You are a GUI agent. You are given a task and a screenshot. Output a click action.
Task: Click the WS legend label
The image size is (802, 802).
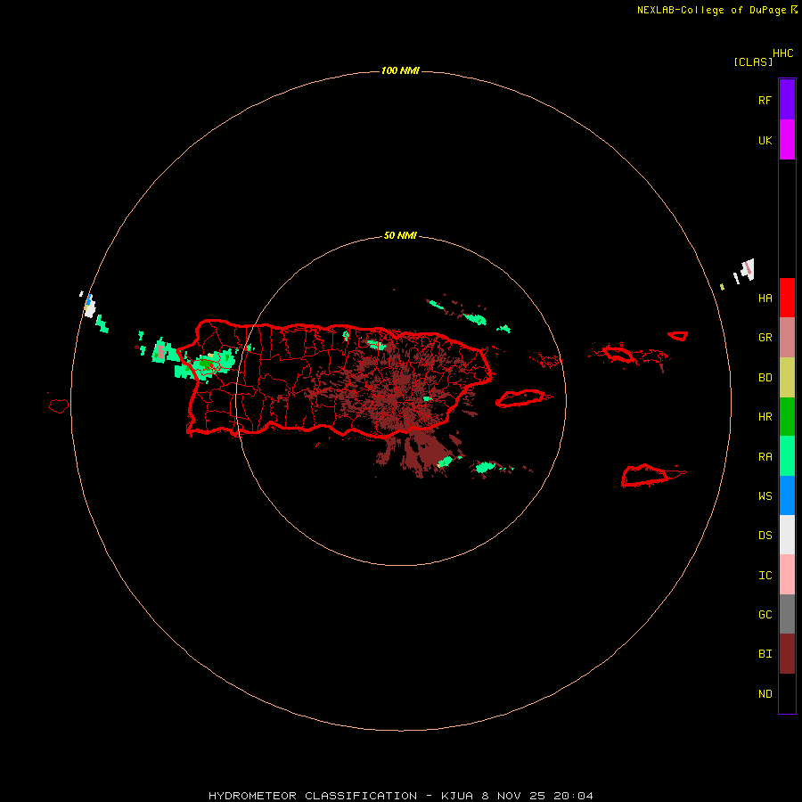coord(765,496)
